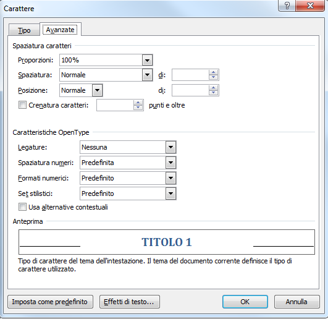Screen dimensions: 328x319
Task: Expand the Legature dropdown
Action: (x=170, y=147)
